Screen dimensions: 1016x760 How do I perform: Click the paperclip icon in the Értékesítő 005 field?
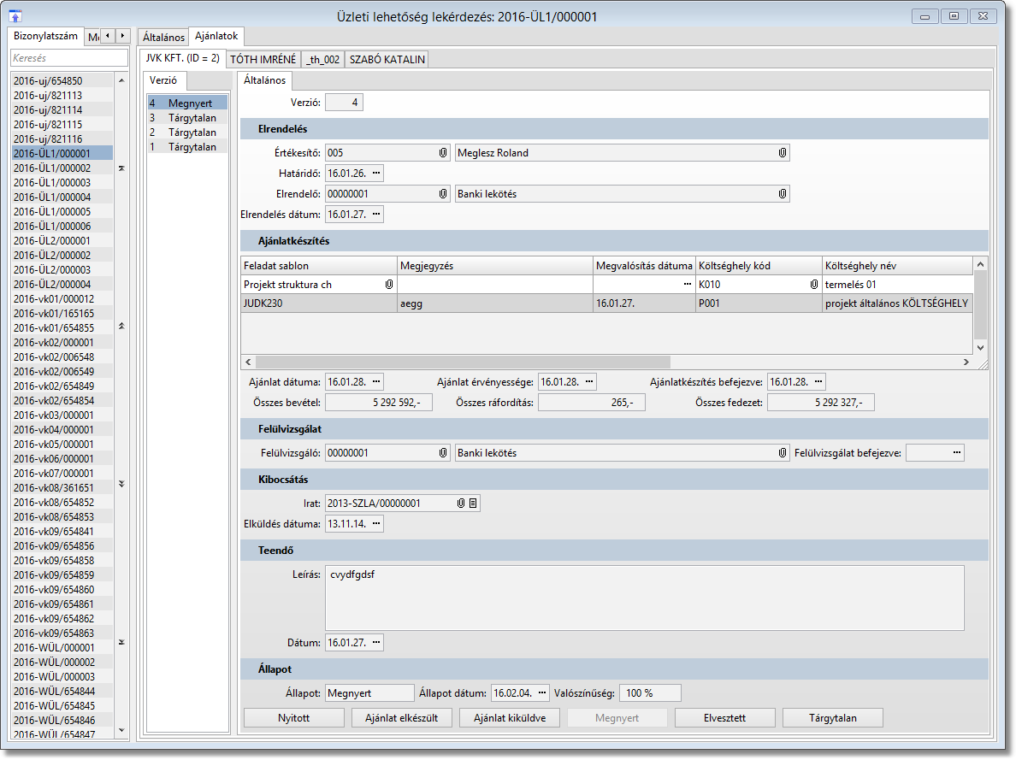(443, 153)
